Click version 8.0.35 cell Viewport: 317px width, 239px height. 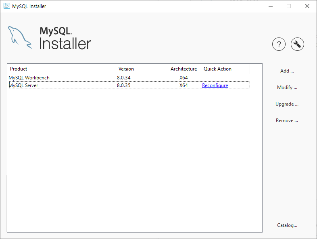point(123,85)
